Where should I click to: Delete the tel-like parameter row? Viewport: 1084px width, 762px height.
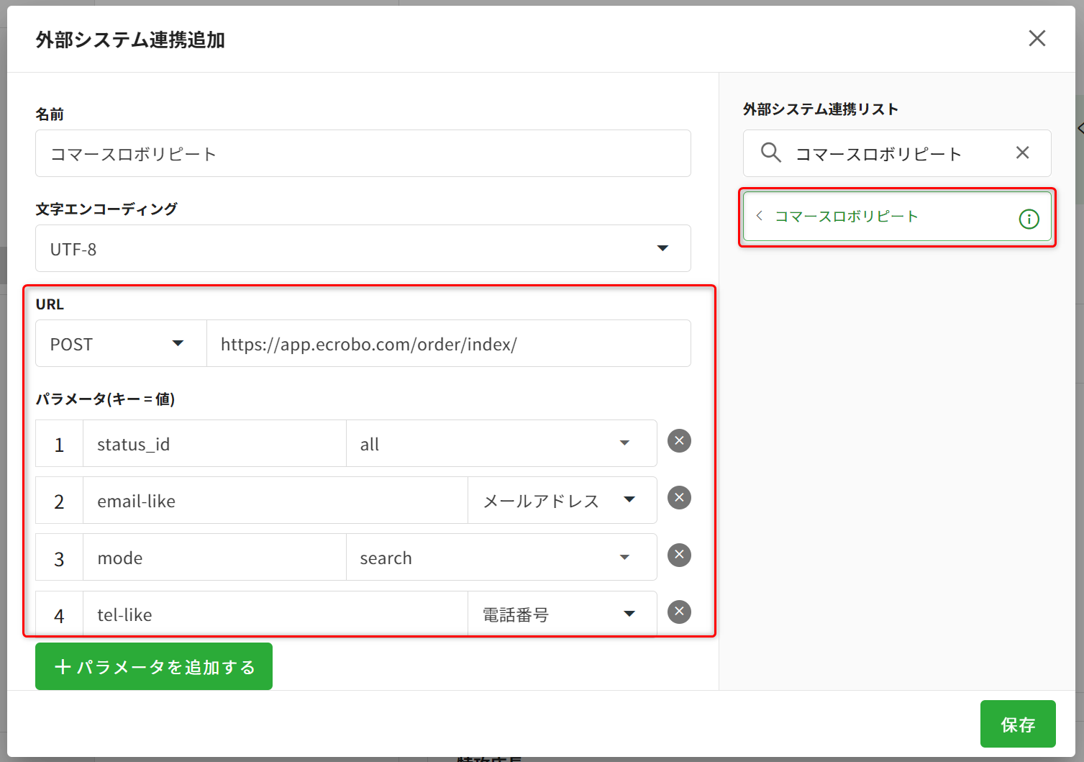(679, 612)
